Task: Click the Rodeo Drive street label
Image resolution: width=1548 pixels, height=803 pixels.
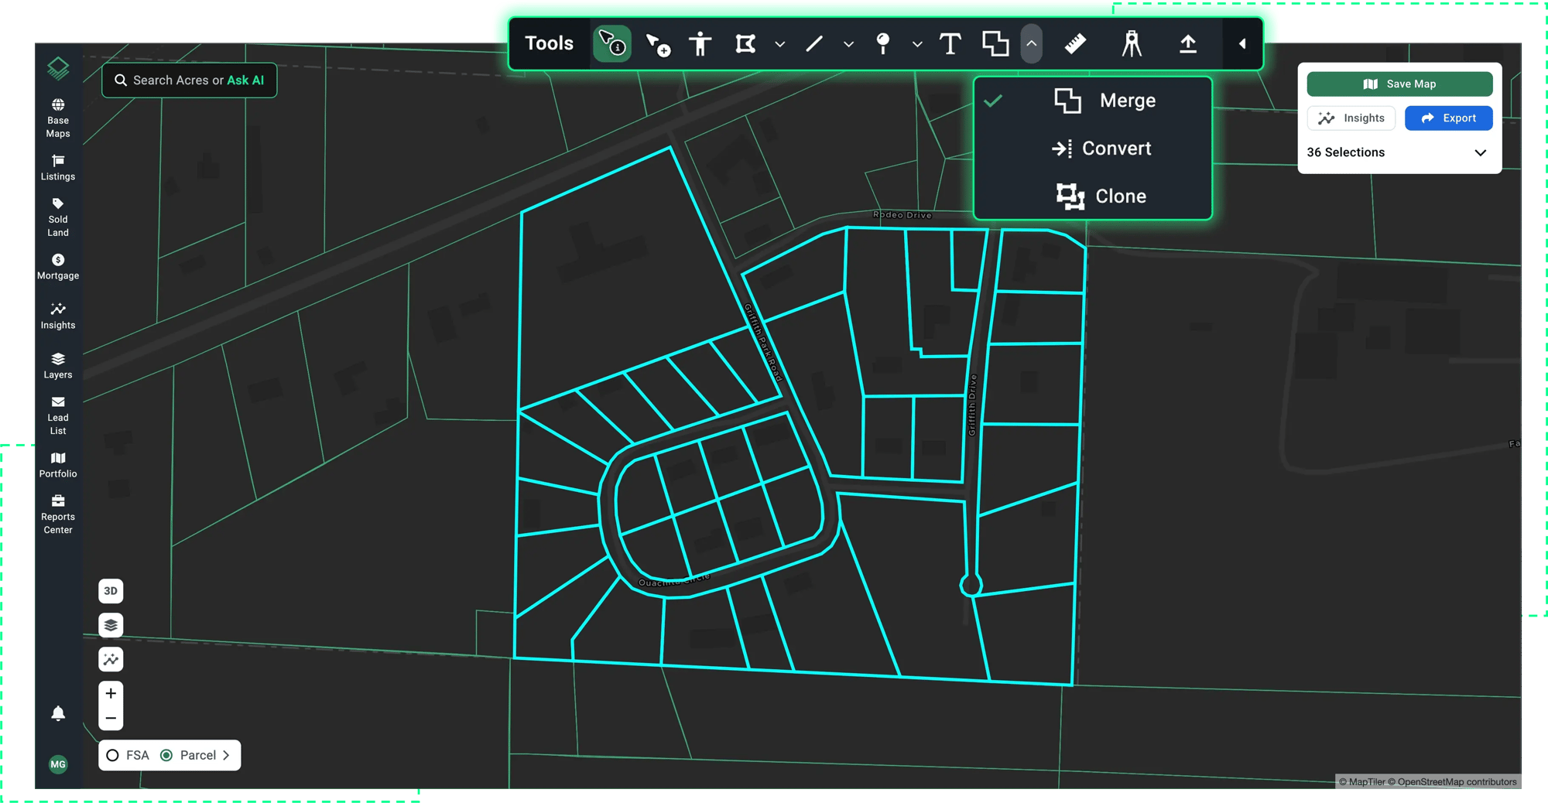Action: click(902, 215)
